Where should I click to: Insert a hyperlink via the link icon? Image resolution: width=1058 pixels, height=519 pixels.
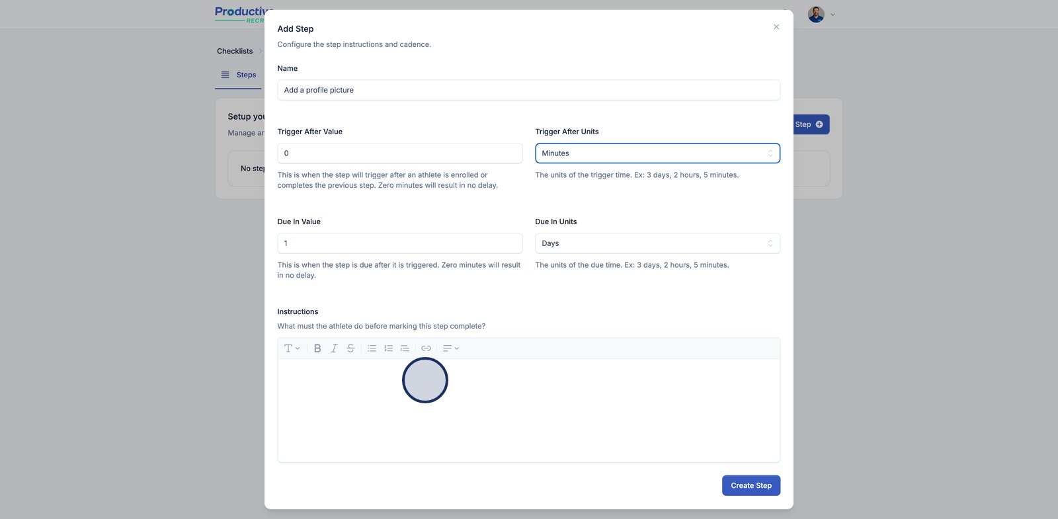[x=426, y=348]
